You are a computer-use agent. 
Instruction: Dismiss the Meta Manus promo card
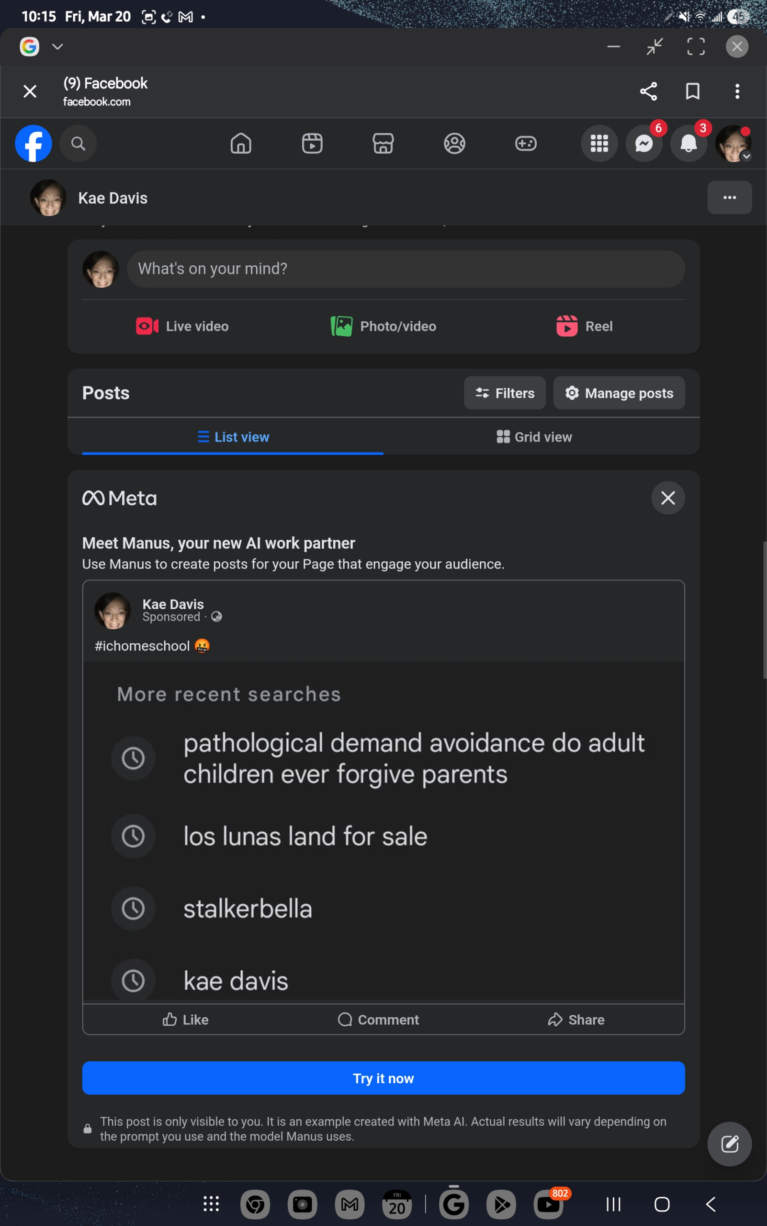click(x=667, y=498)
